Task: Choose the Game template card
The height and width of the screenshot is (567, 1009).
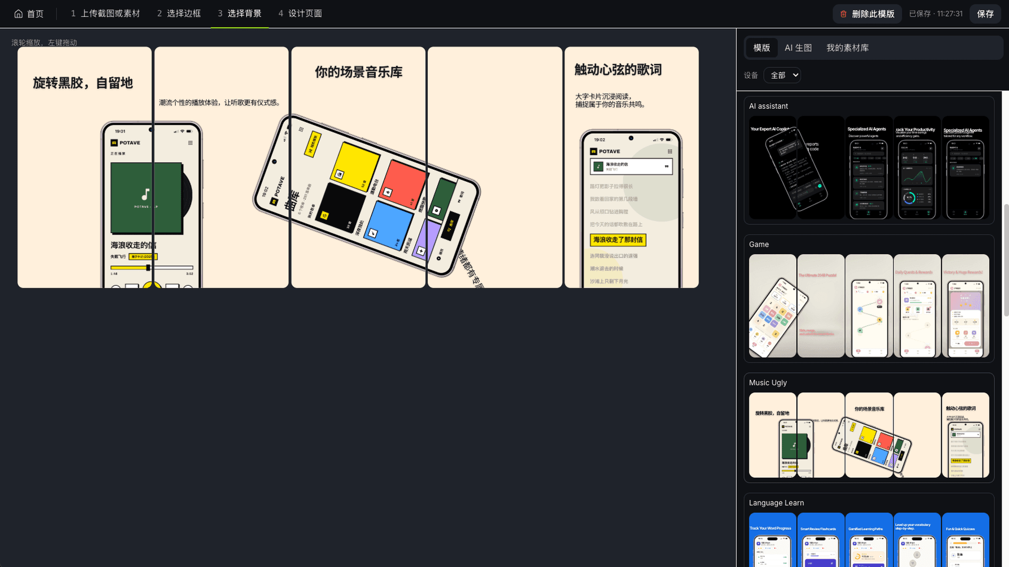Action: click(869, 298)
